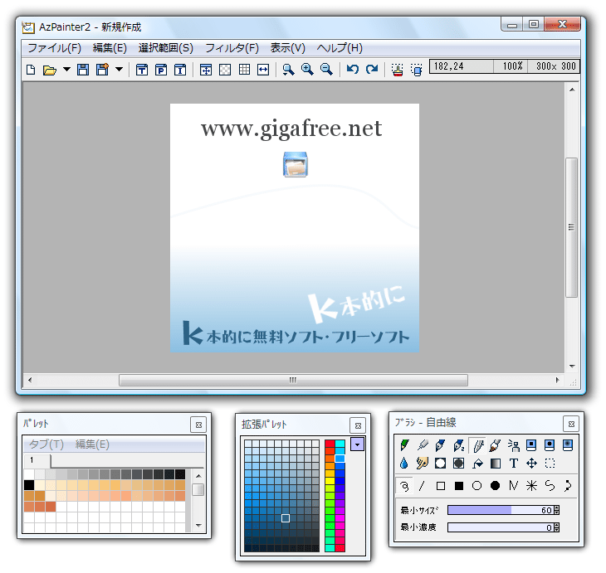Select the green pencil brush tool
Viewport: 606px width, 573px height.
(404, 445)
